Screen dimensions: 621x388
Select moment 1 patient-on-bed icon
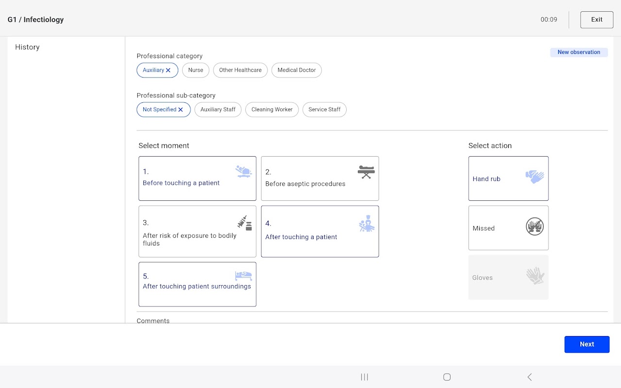pos(243,172)
